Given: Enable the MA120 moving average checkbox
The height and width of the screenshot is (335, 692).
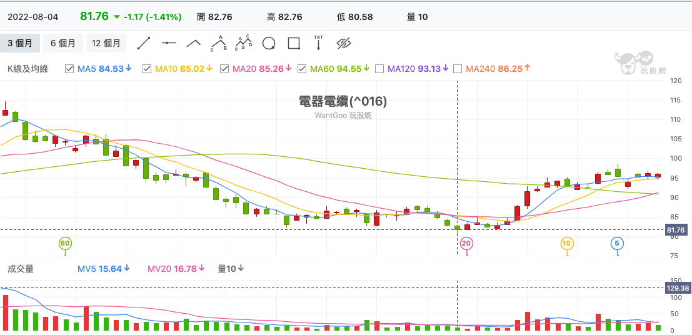Looking at the screenshot, I should [379, 69].
